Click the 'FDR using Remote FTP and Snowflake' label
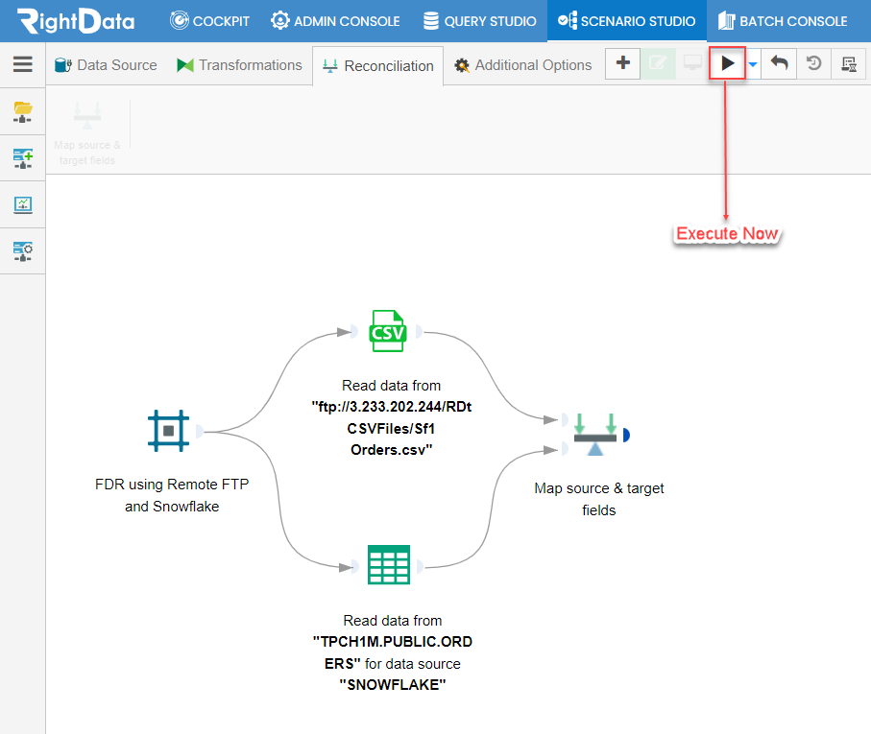 172,495
